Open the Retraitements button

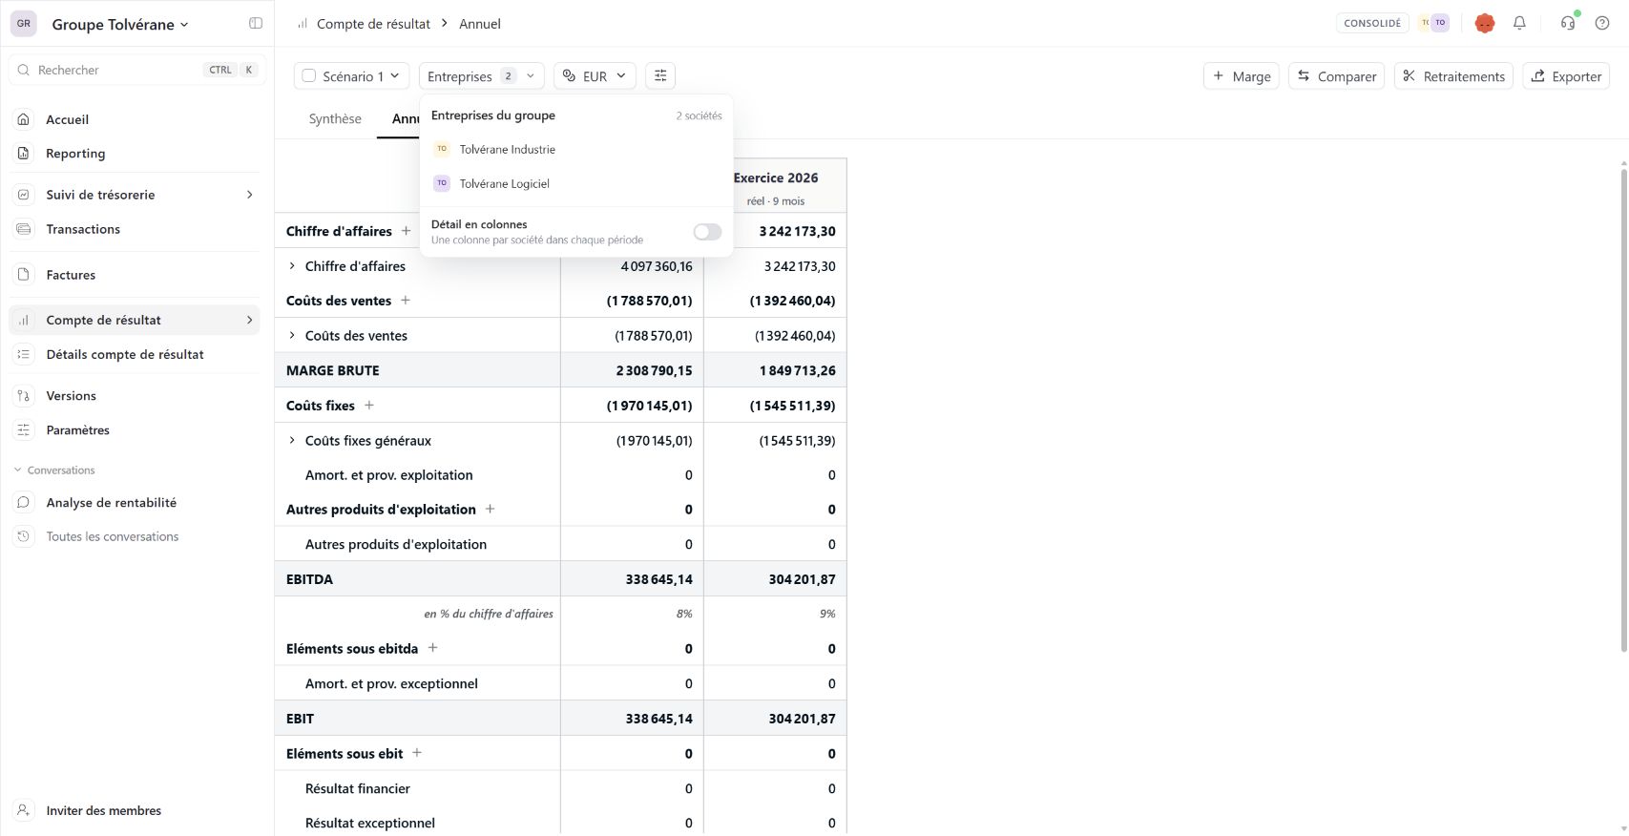[1453, 75]
